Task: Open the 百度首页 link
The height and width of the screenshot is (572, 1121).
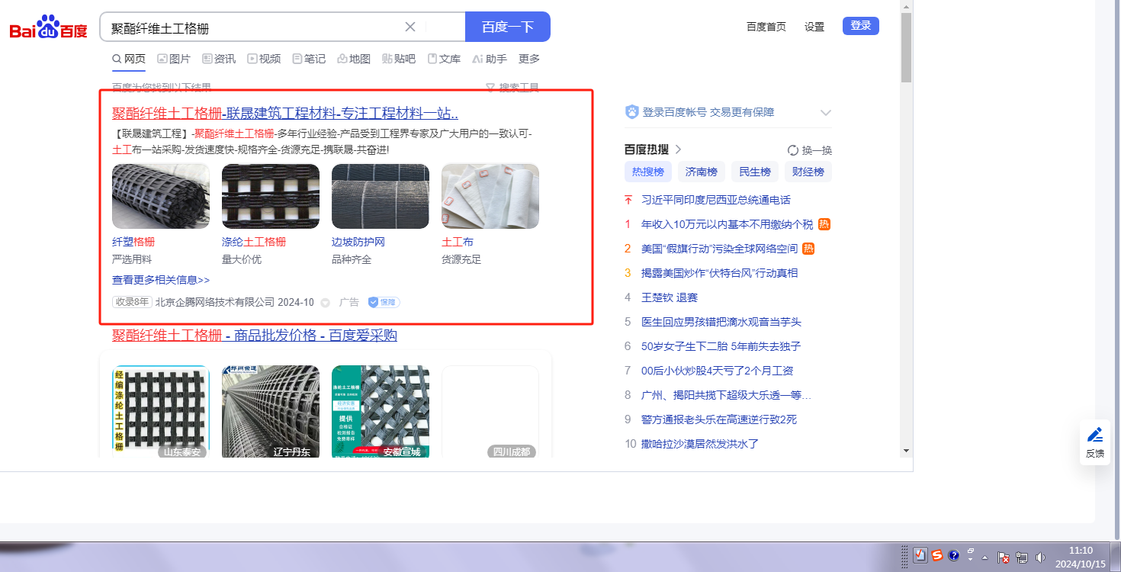Action: pyautogui.click(x=766, y=27)
